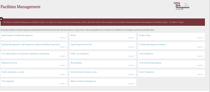Open the Storm Preparation category
The image size is (210, 92).
(147, 72)
